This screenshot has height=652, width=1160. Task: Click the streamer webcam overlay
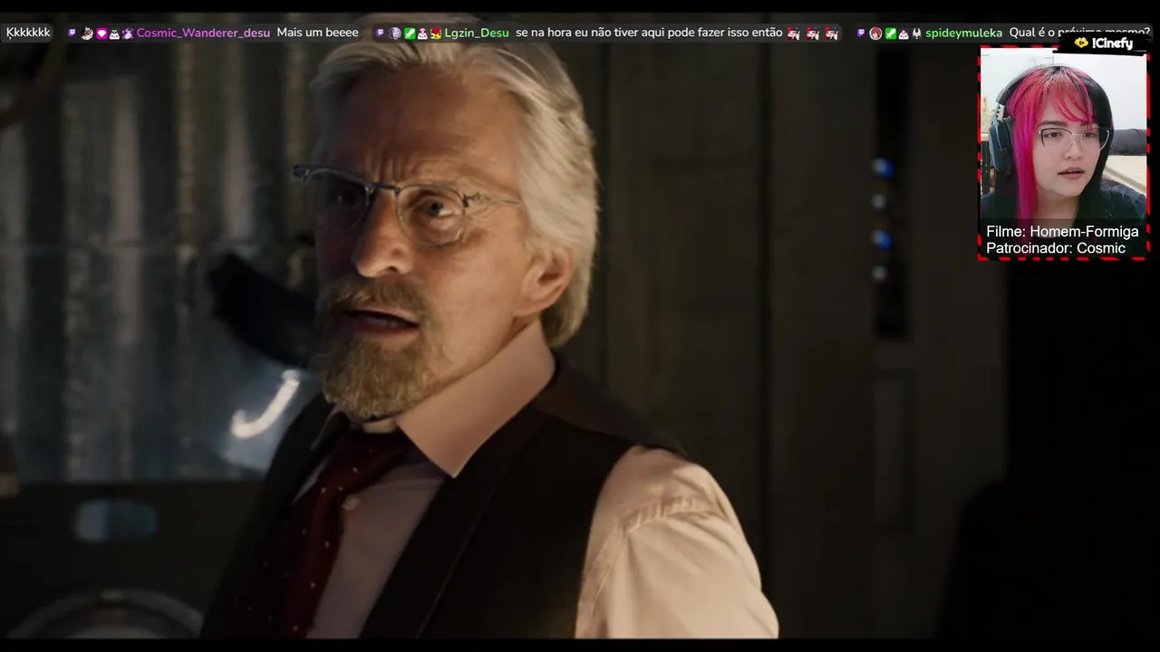(1064, 154)
